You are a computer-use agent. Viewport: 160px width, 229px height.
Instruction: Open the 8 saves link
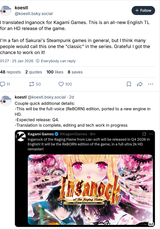[75, 72]
